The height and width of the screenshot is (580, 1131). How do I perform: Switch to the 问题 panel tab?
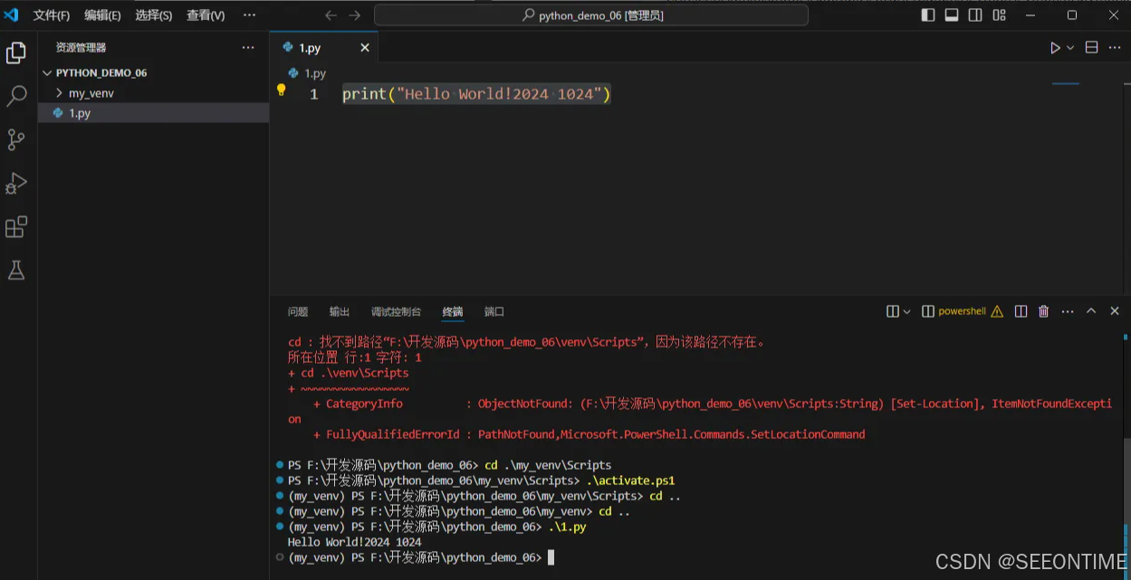[298, 311]
